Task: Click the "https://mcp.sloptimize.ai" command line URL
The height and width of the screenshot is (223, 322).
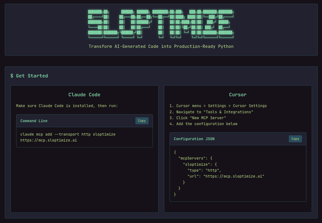Action: (x=49, y=140)
